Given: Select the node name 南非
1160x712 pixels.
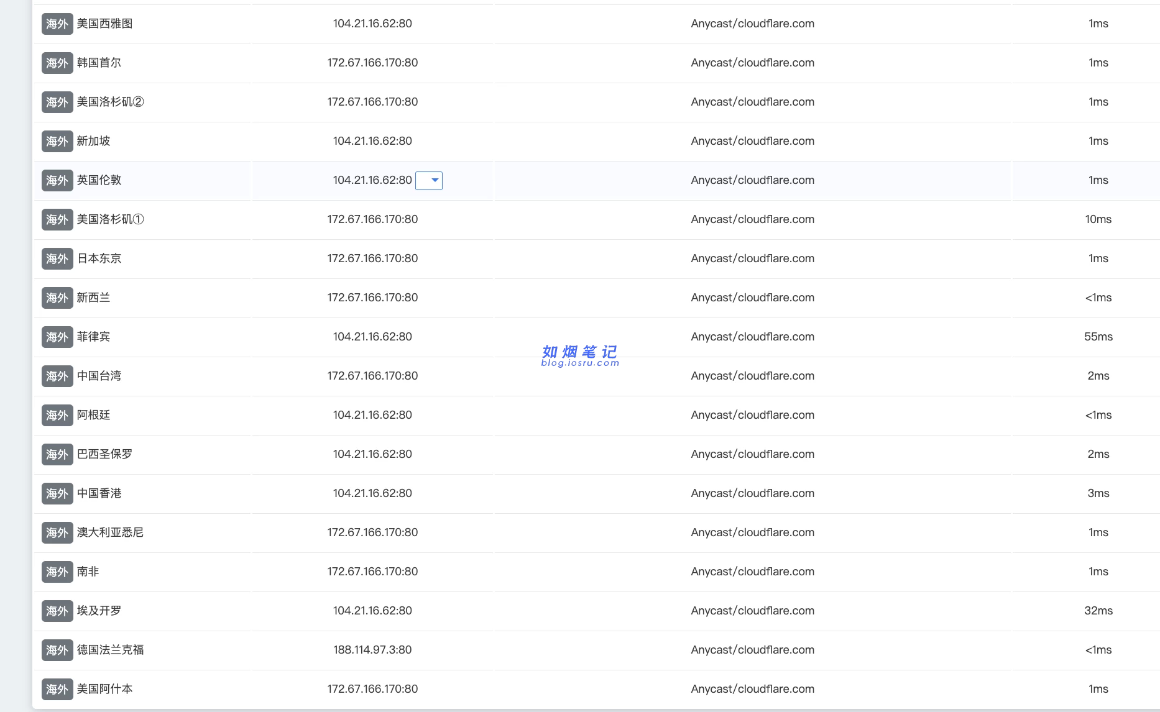Looking at the screenshot, I should pyautogui.click(x=88, y=572).
